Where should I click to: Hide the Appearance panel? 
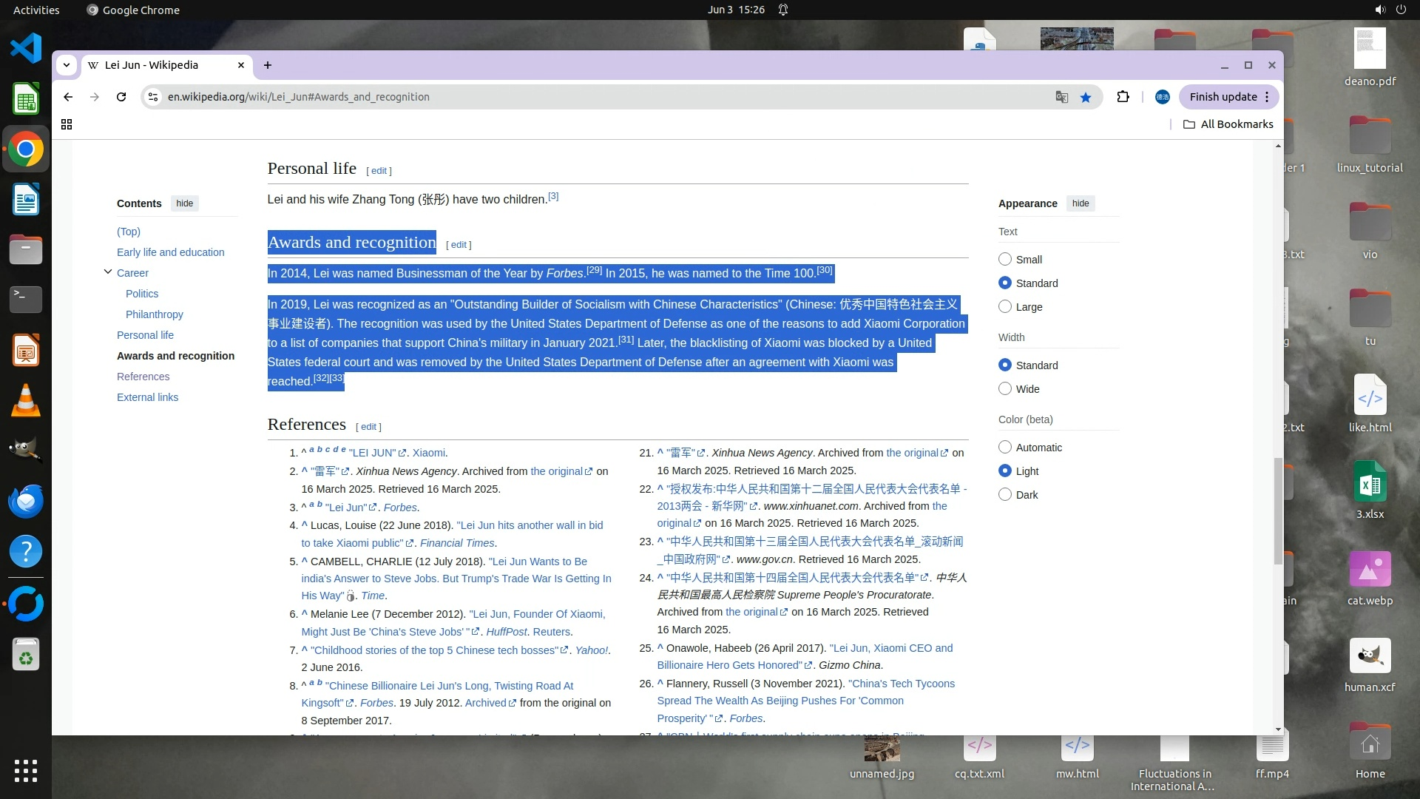[x=1081, y=203]
